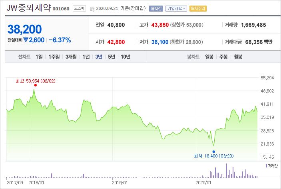Click the 최저 18,400 (03/20) label
Image resolution: width=281 pixels, height=189 pixels.
[x=213, y=156]
